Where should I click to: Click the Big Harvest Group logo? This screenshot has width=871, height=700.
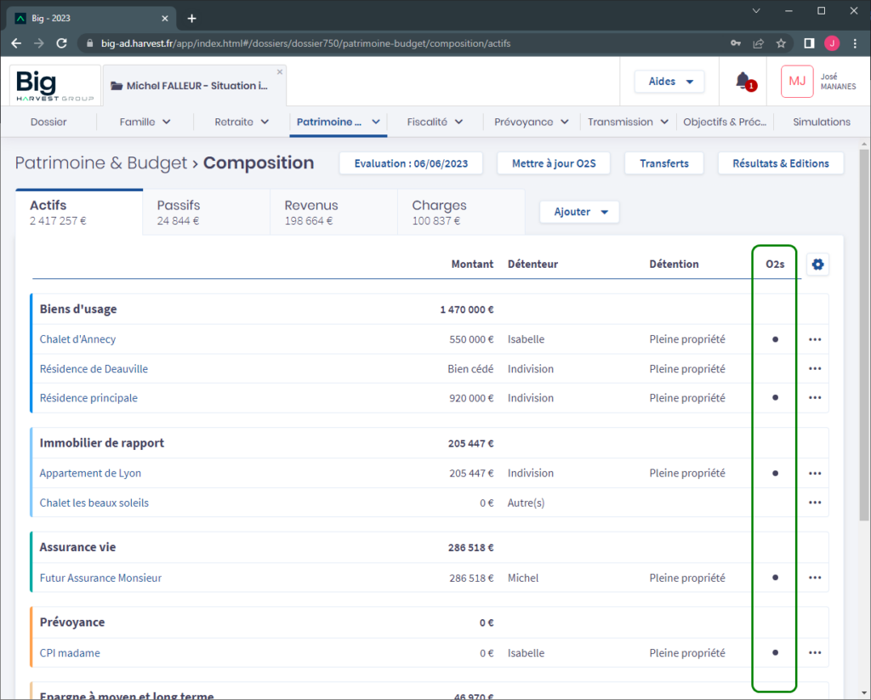56,85
